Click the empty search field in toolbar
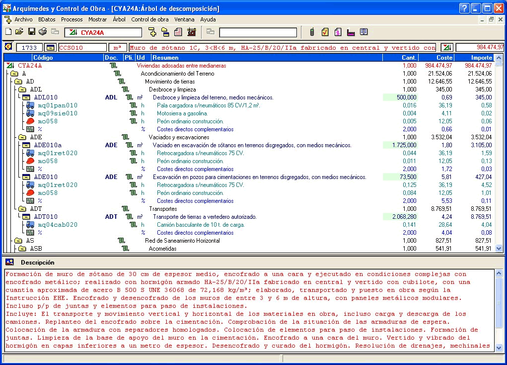The width and height of the screenshot is (507, 365). pyautogui.click(x=258, y=32)
